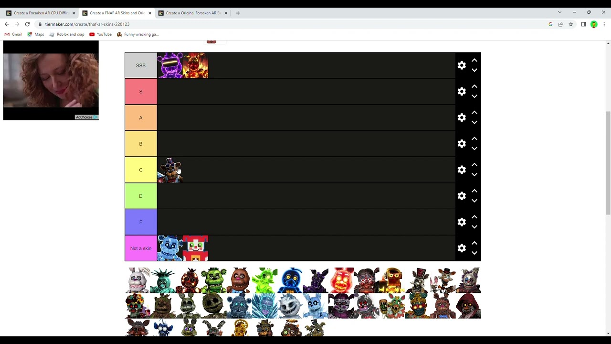The width and height of the screenshot is (611, 344).
Task: Move B tier row down
Action: pyautogui.click(x=474, y=149)
